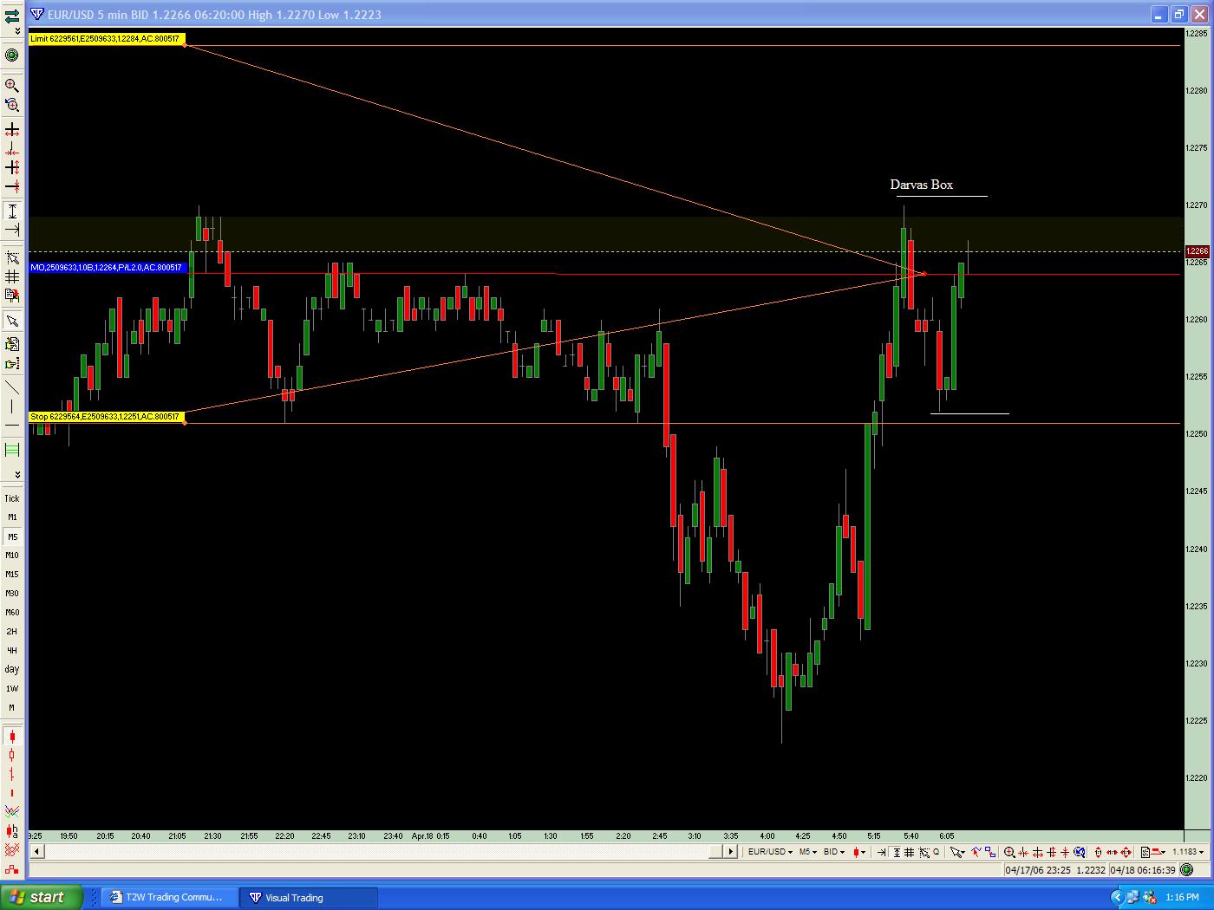Viewport: 1214px width, 910px height.
Task: Toggle auto vertical scale in the left toolbar
Action: 12,211
